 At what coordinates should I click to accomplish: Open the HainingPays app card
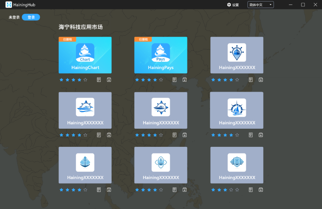160,55
